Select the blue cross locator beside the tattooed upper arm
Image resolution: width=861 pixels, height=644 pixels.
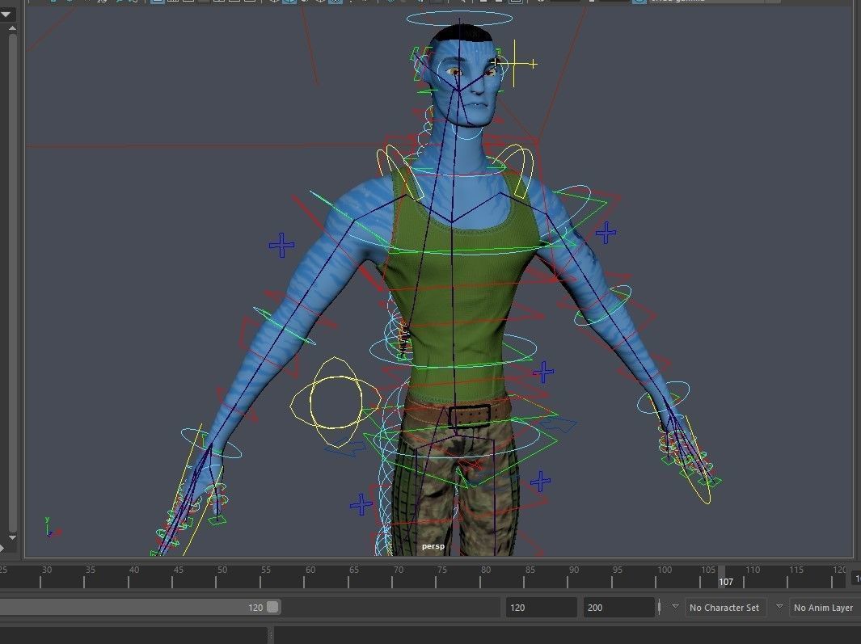pyautogui.click(x=606, y=233)
